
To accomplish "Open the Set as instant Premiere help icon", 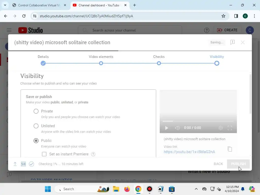I will coord(93,154).
